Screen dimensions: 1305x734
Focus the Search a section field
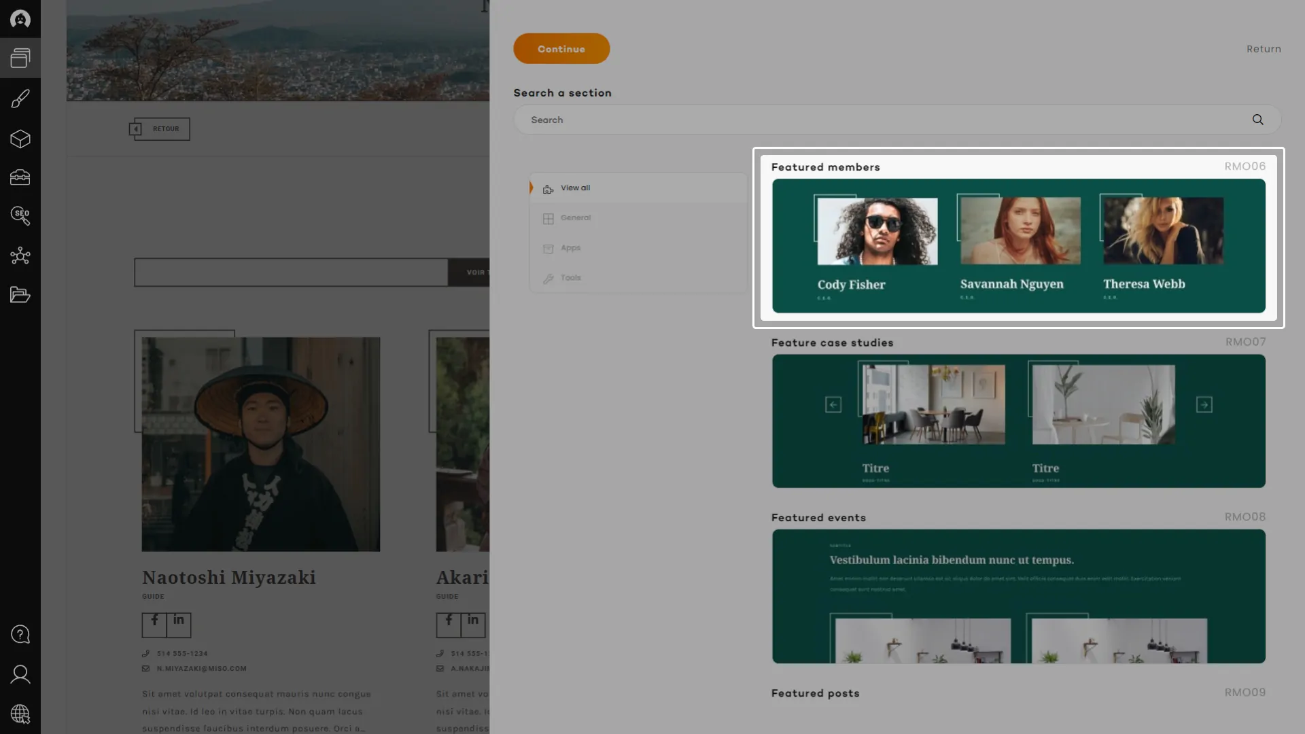884,120
